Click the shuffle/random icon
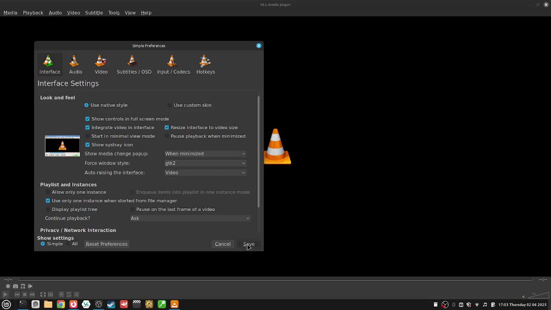 click(76, 294)
